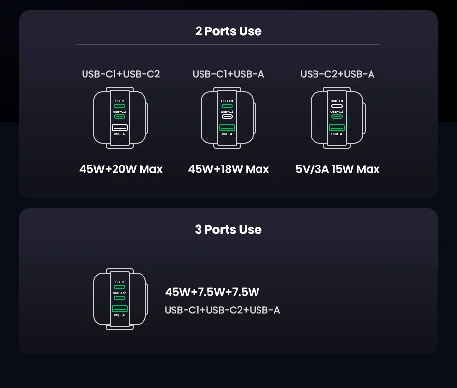The image size is (457, 388).
Task: Select the "USB-C2+USB-A" label
Action: 338,74
